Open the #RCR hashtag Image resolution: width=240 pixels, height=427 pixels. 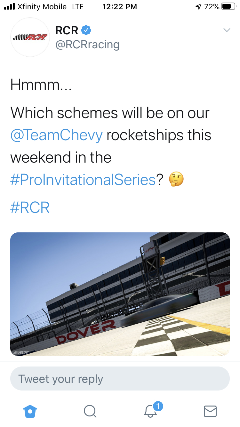[30, 207]
